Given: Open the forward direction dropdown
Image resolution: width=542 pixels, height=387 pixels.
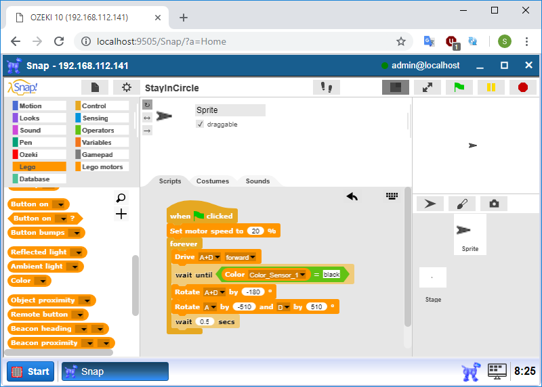Looking at the screenshot, I should pyautogui.click(x=253, y=257).
